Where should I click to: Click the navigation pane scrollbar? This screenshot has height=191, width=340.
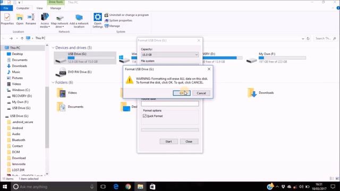click(x=47, y=117)
